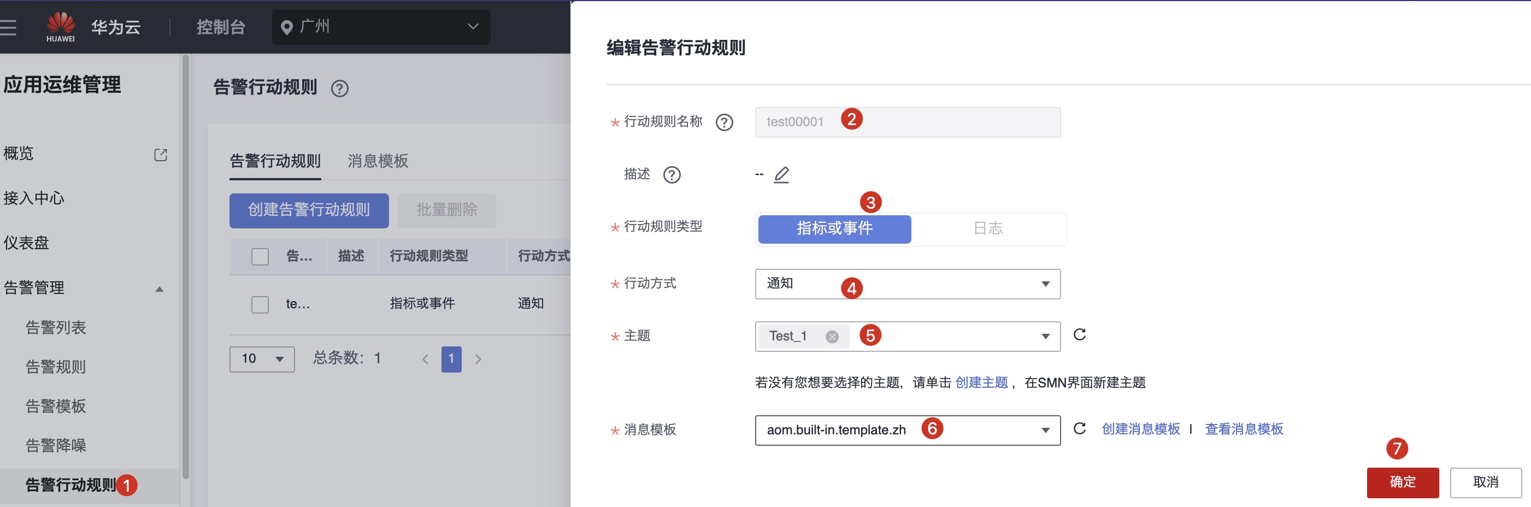Open the page size 10 dropdown
1531x507 pixels.
pos(262,359)
